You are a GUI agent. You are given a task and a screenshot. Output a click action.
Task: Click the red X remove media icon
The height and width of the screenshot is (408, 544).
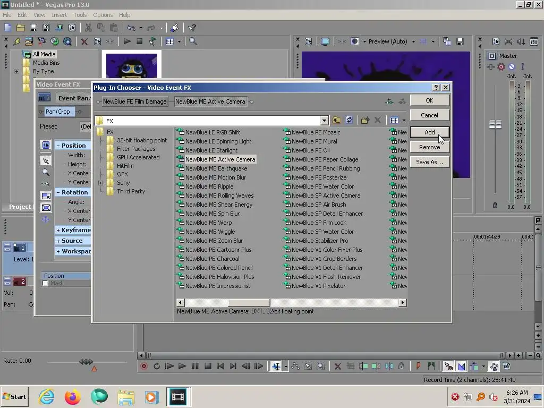point(84,41)
